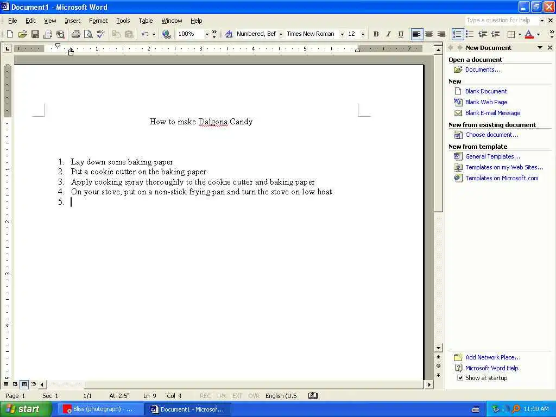Click the Windows start button

(x=26, y=409)
